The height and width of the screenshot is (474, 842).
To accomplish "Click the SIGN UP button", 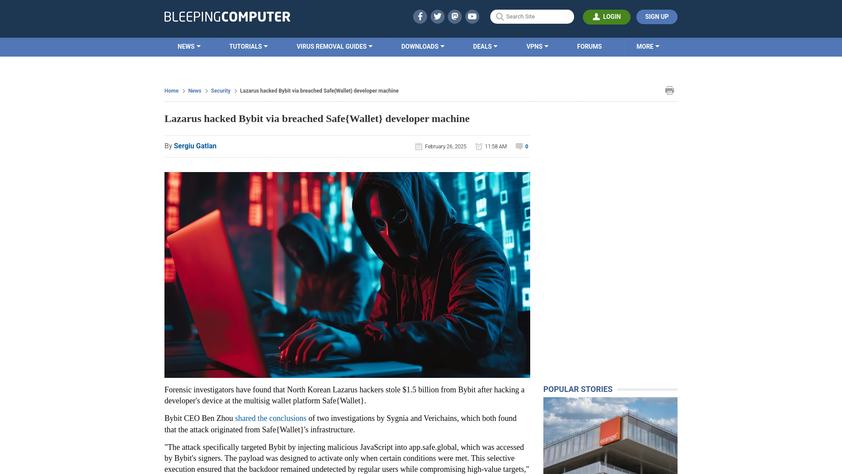I will [656, 17].
